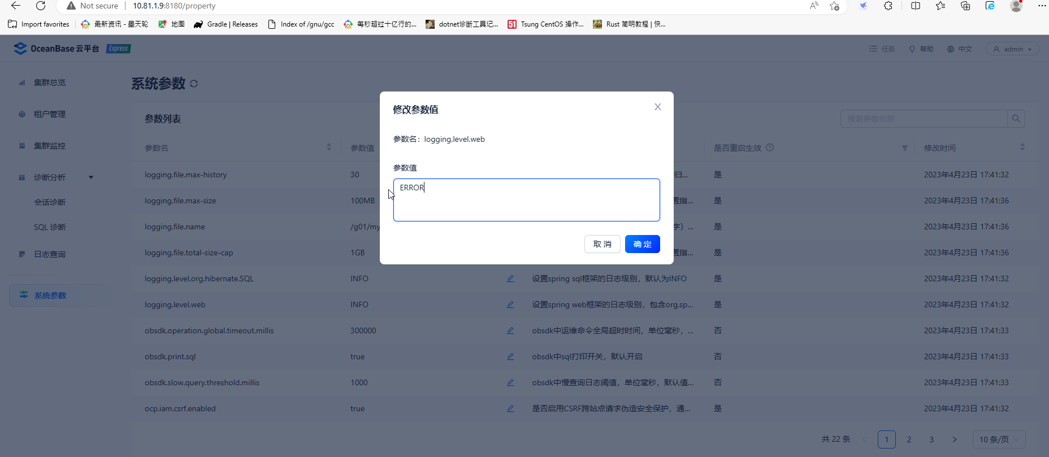1049x457 pixels.
Task: Open the browser profile avatar
Action: coord(1016,6)
